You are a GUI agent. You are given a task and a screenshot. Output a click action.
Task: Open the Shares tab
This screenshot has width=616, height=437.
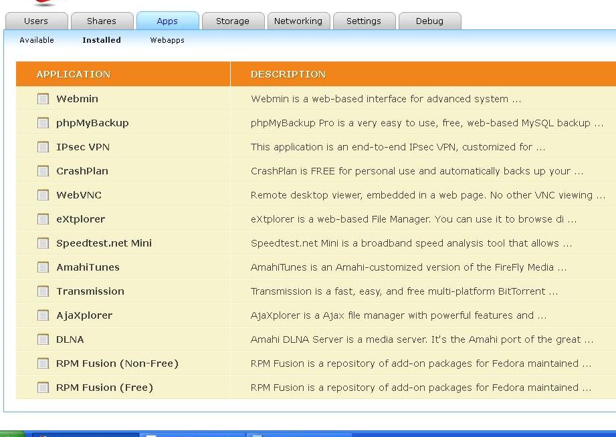click(102, 21)
